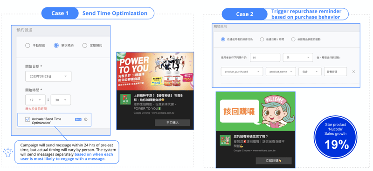Image resolution: width=373 pixels, height=171 pixels.
Task: Click the 營養密碼 value input field
Action: [335, 72]
